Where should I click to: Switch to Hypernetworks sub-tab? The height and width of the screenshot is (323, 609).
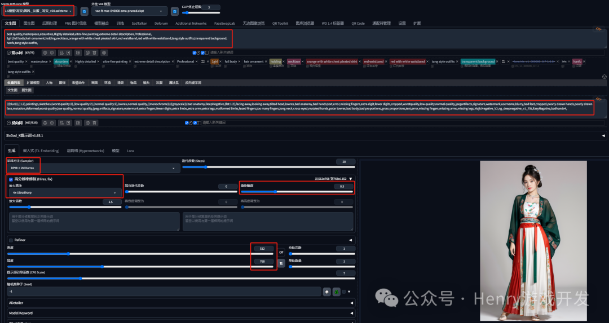pyautogui.click(x=86, y=151)
